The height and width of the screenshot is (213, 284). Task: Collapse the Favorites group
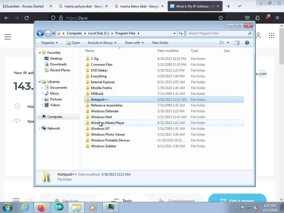pos(40,52)
